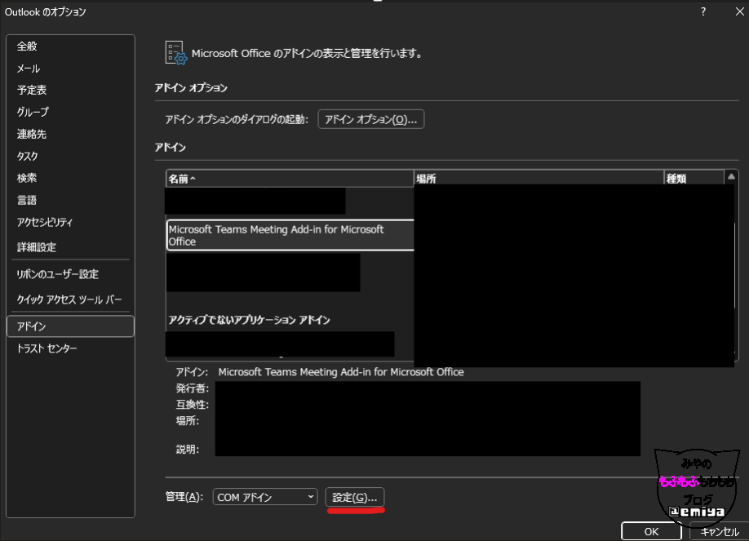Sort add-ins by 種類 column header
Viewport: 749px width, 541px height.
pos(694,179)
